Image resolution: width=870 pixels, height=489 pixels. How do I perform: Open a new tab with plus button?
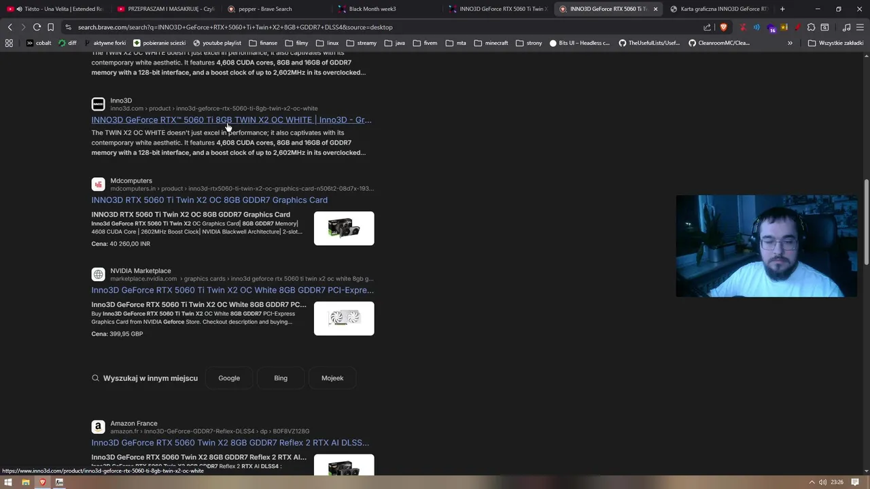pos(782,9)
